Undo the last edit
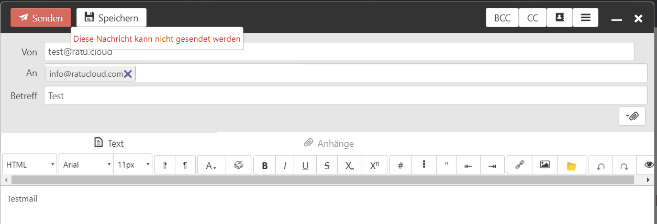The image size is (657, 224). (601, 165)
